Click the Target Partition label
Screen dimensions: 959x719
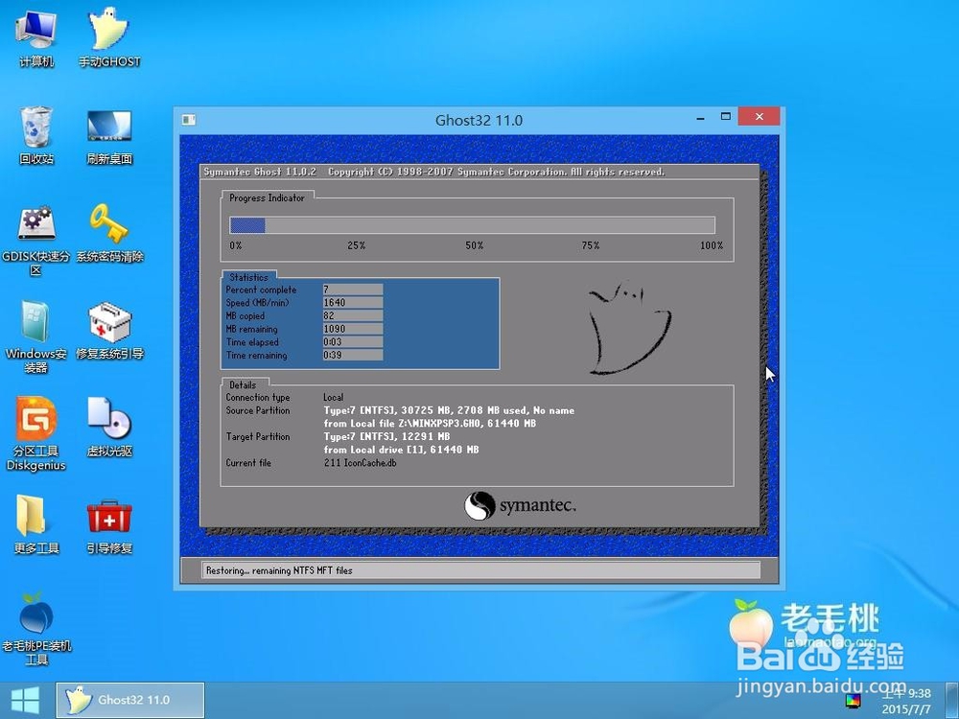pyautogui.click(x=257, y=436)
